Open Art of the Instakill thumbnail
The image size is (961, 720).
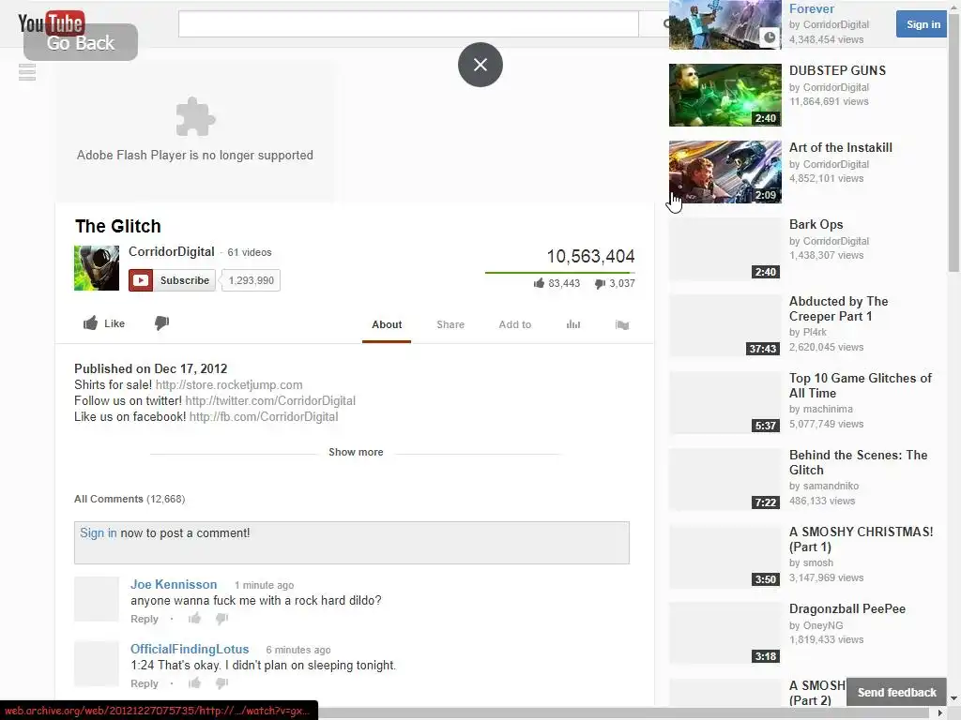[725, 172]
